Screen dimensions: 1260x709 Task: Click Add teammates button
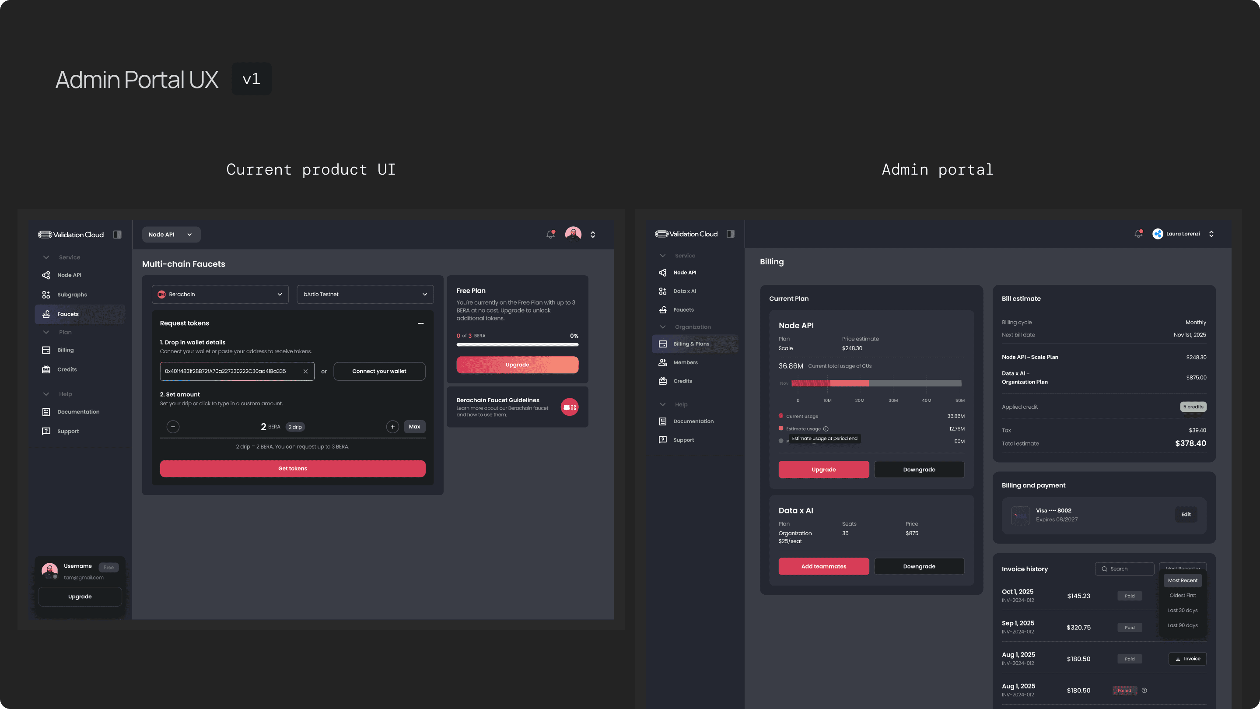click(823, 566)
